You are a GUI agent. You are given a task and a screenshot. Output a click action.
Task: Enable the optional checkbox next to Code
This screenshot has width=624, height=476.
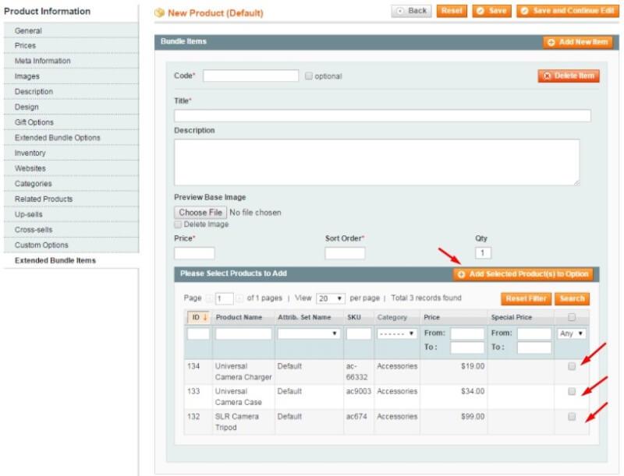[x=308, y=76]
